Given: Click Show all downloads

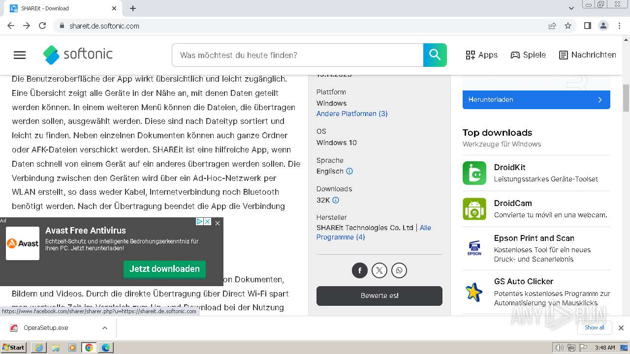Looking at the screenshot, I should click(x=595, y=328).
